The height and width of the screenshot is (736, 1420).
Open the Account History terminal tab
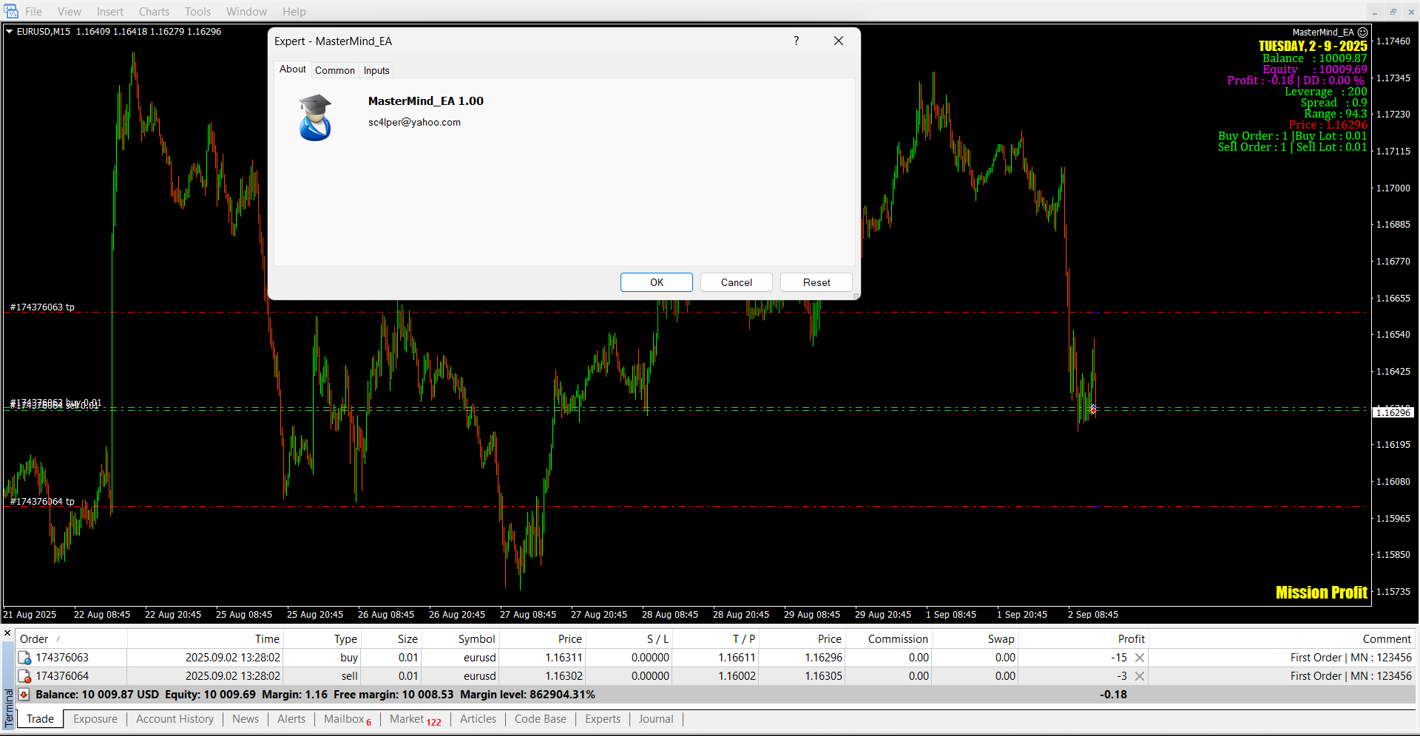pos(175,719)
